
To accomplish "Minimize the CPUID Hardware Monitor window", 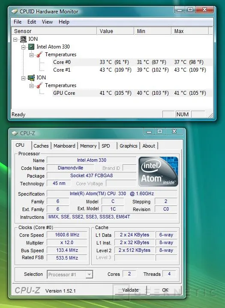I will (180, 10).
